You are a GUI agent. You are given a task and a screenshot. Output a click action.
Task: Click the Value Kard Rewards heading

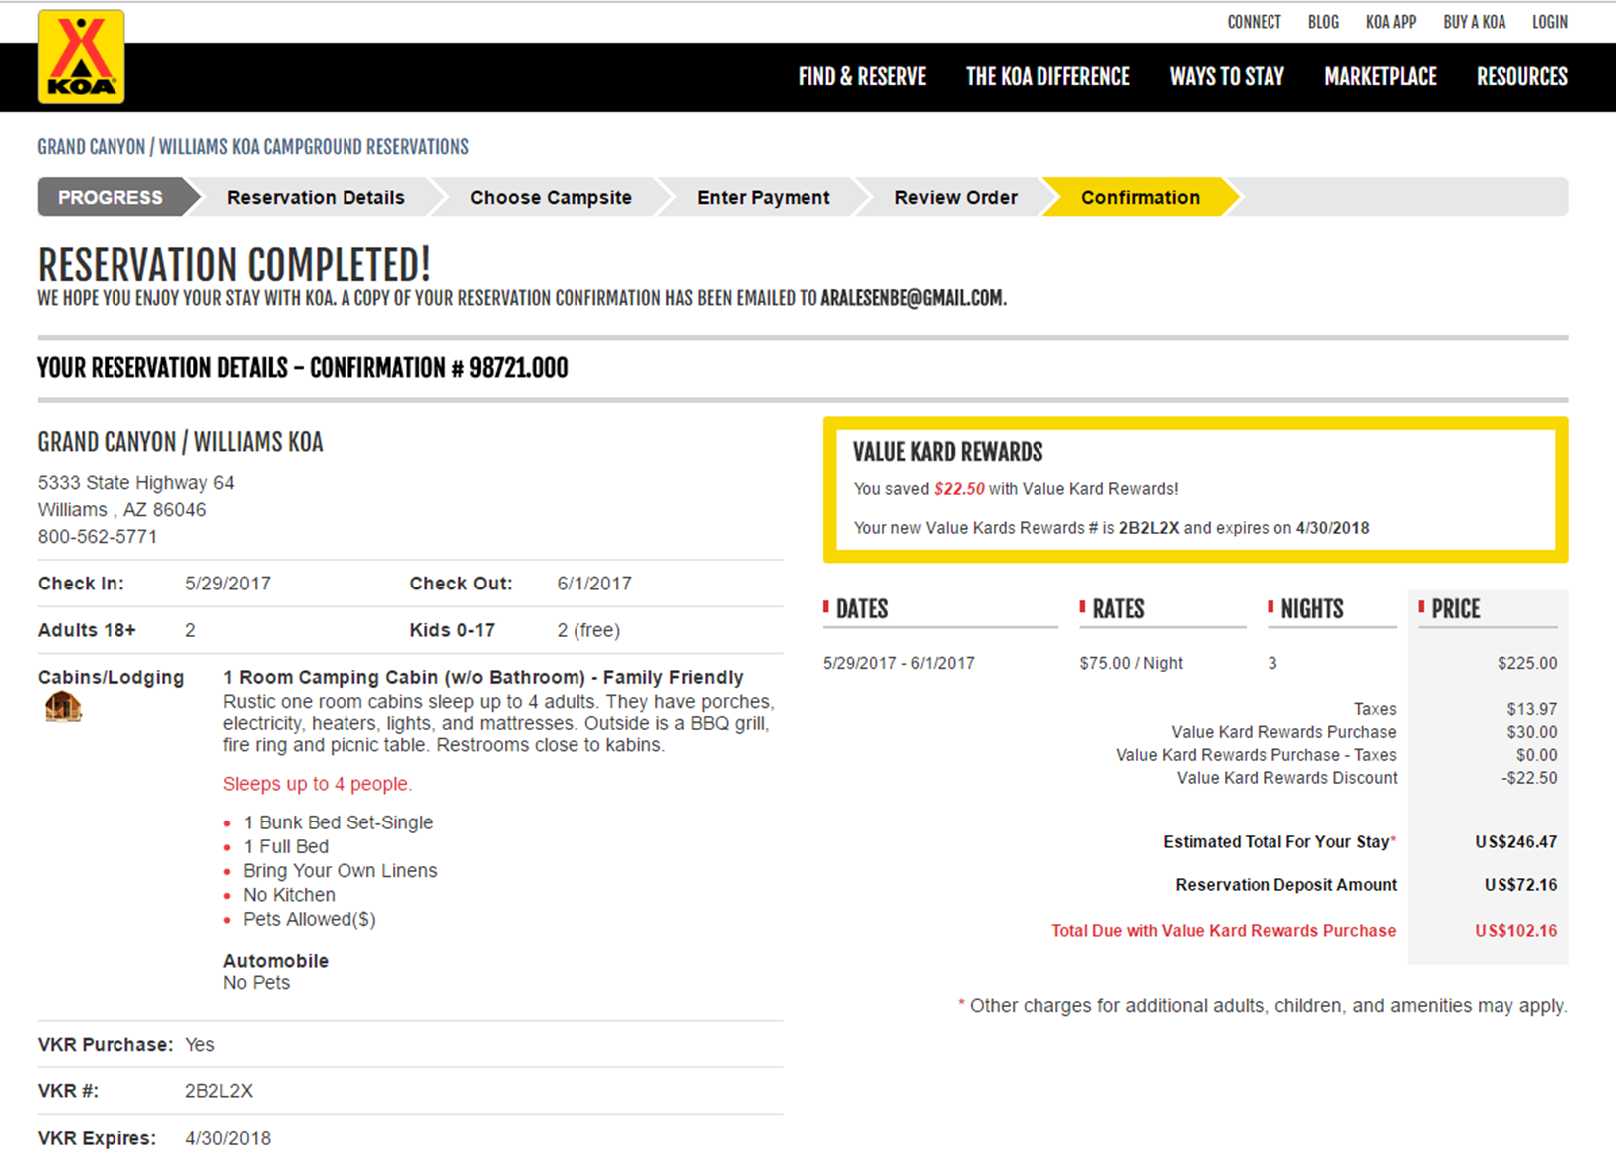(x=948, y=452)
